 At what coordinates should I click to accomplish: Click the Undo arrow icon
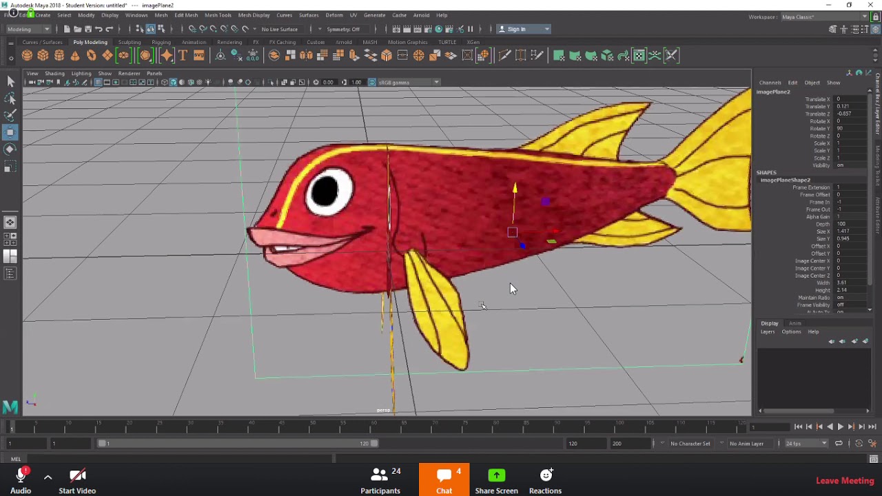(x=99, y=29)
